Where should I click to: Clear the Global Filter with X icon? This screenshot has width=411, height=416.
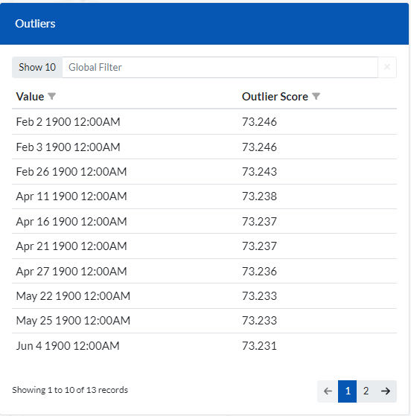click(x=387, y=67)
